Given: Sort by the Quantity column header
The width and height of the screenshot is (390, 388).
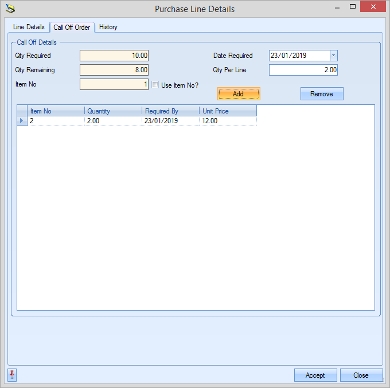Looking at the screenshot, I should [112, 111].
